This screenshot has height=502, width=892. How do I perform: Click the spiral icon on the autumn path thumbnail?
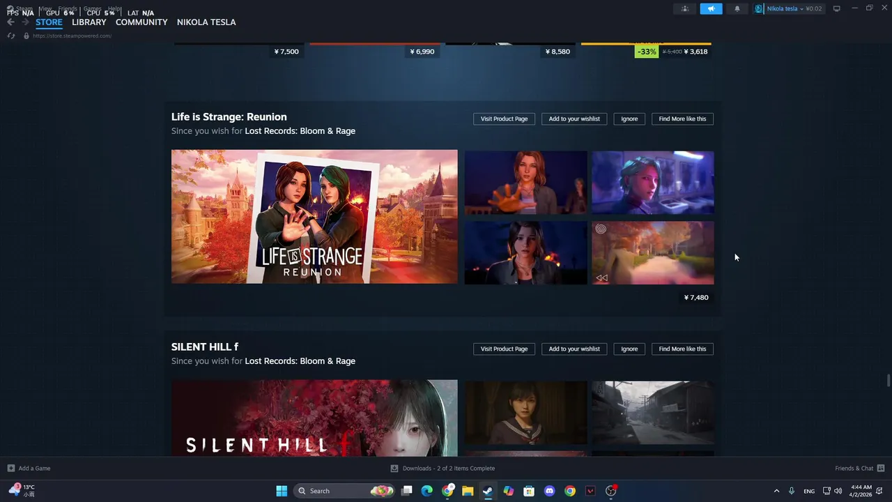pyautogui.click(x=601, y=229)
